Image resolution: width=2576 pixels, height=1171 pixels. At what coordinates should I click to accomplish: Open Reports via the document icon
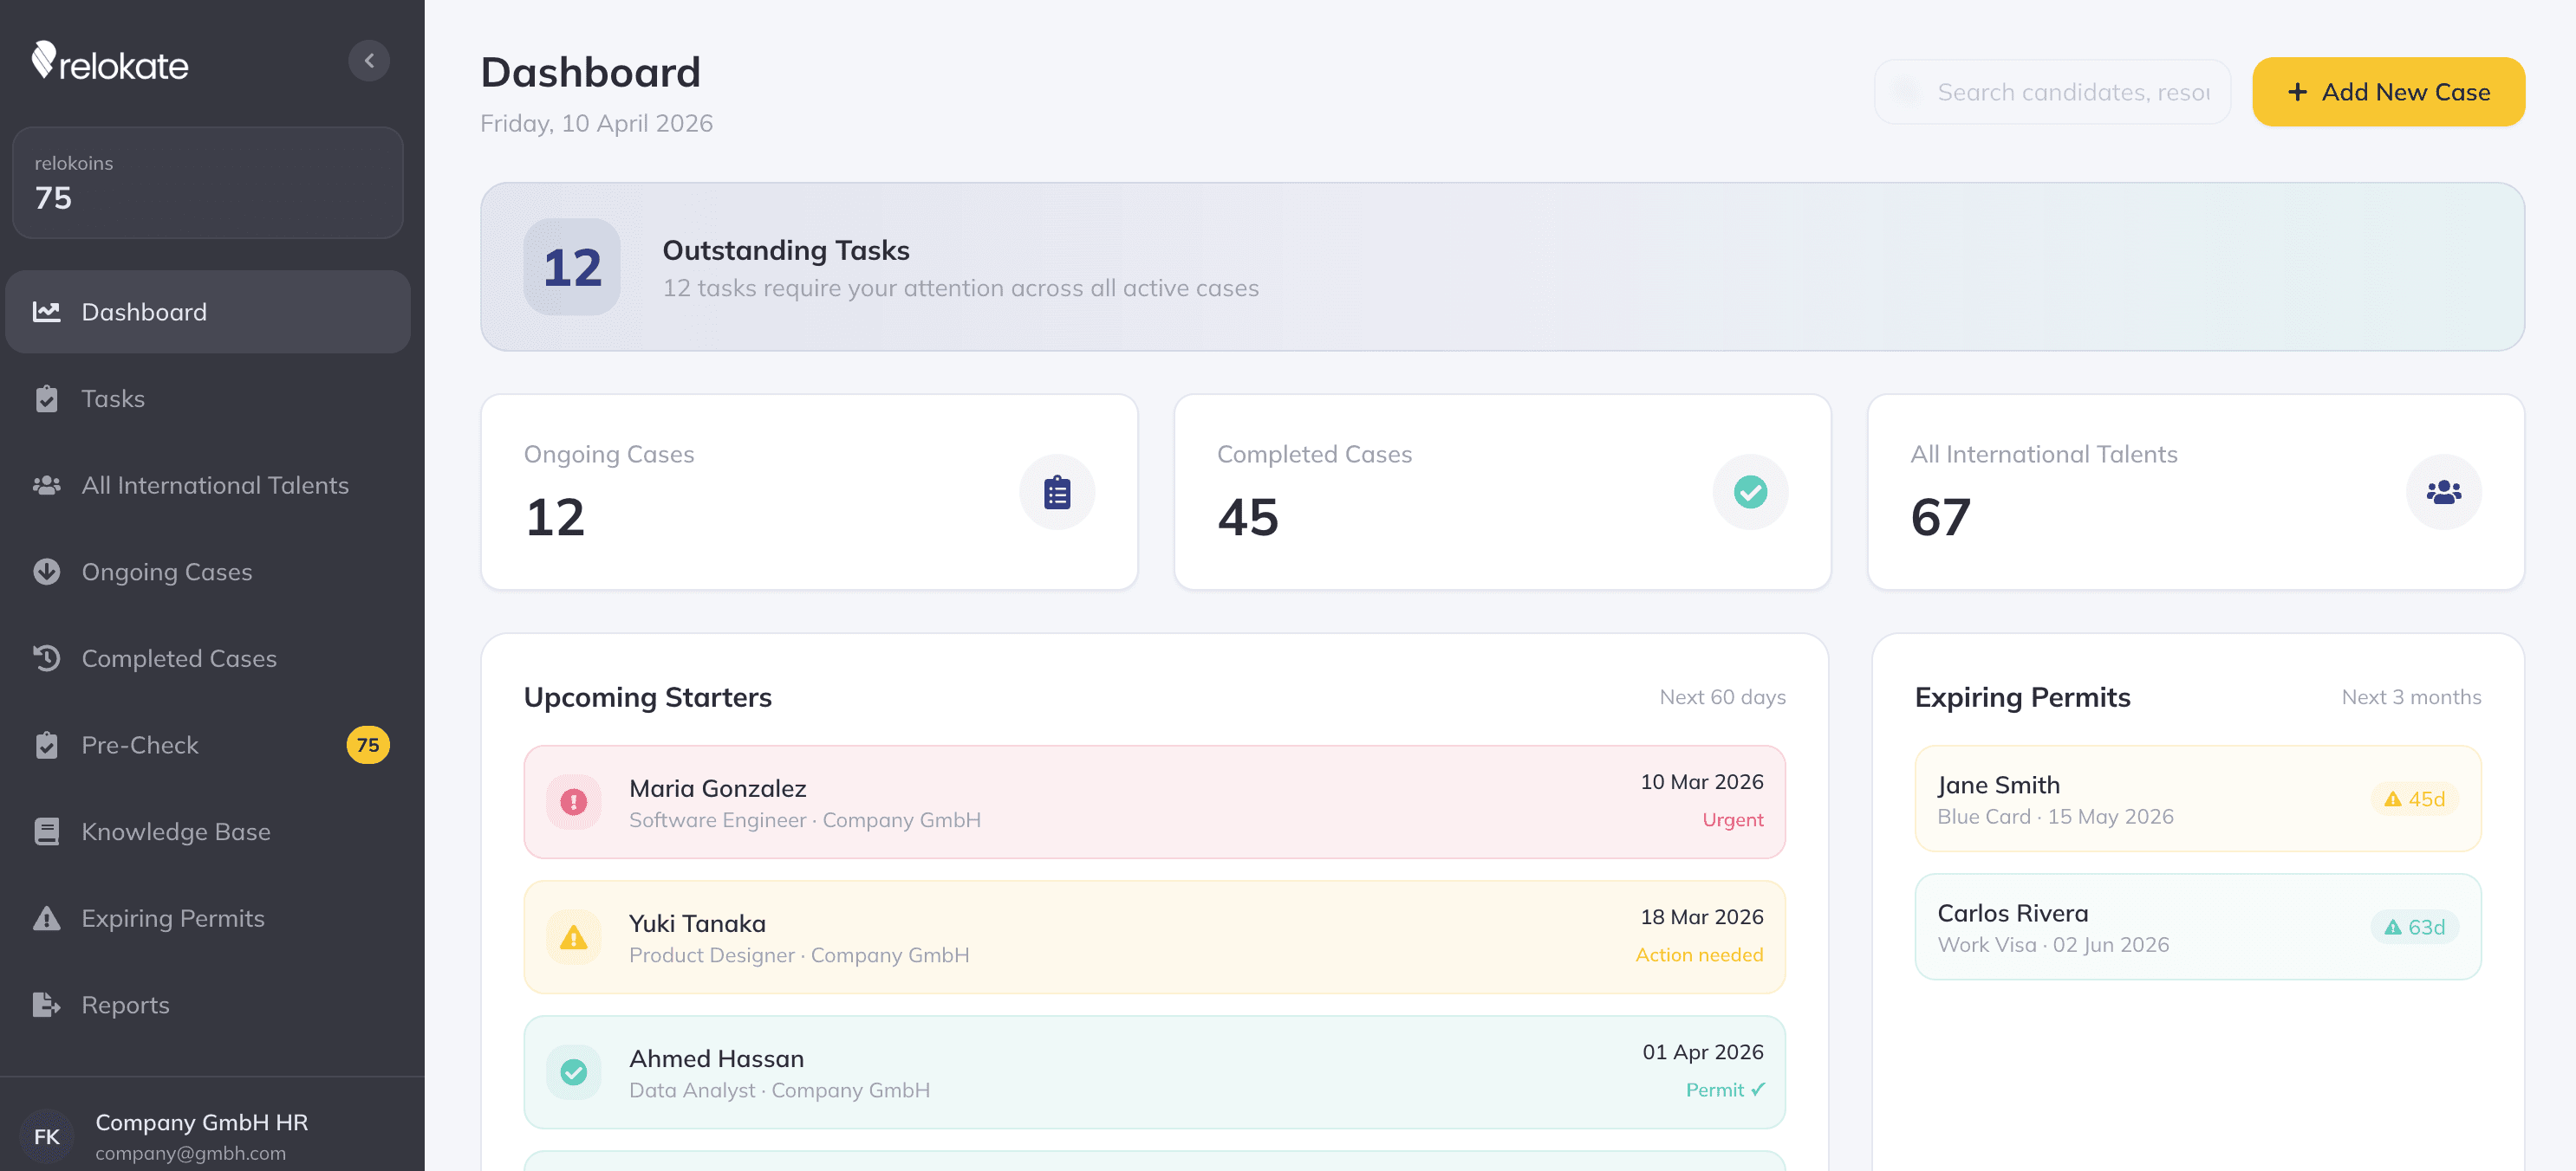pyautogui.click(x=47, y=1004)
